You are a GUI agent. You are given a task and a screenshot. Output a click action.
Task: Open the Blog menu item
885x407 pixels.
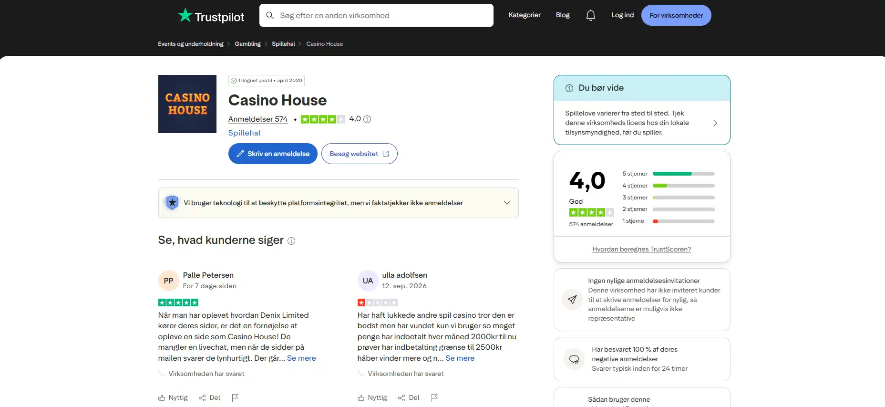pos(563,15)
